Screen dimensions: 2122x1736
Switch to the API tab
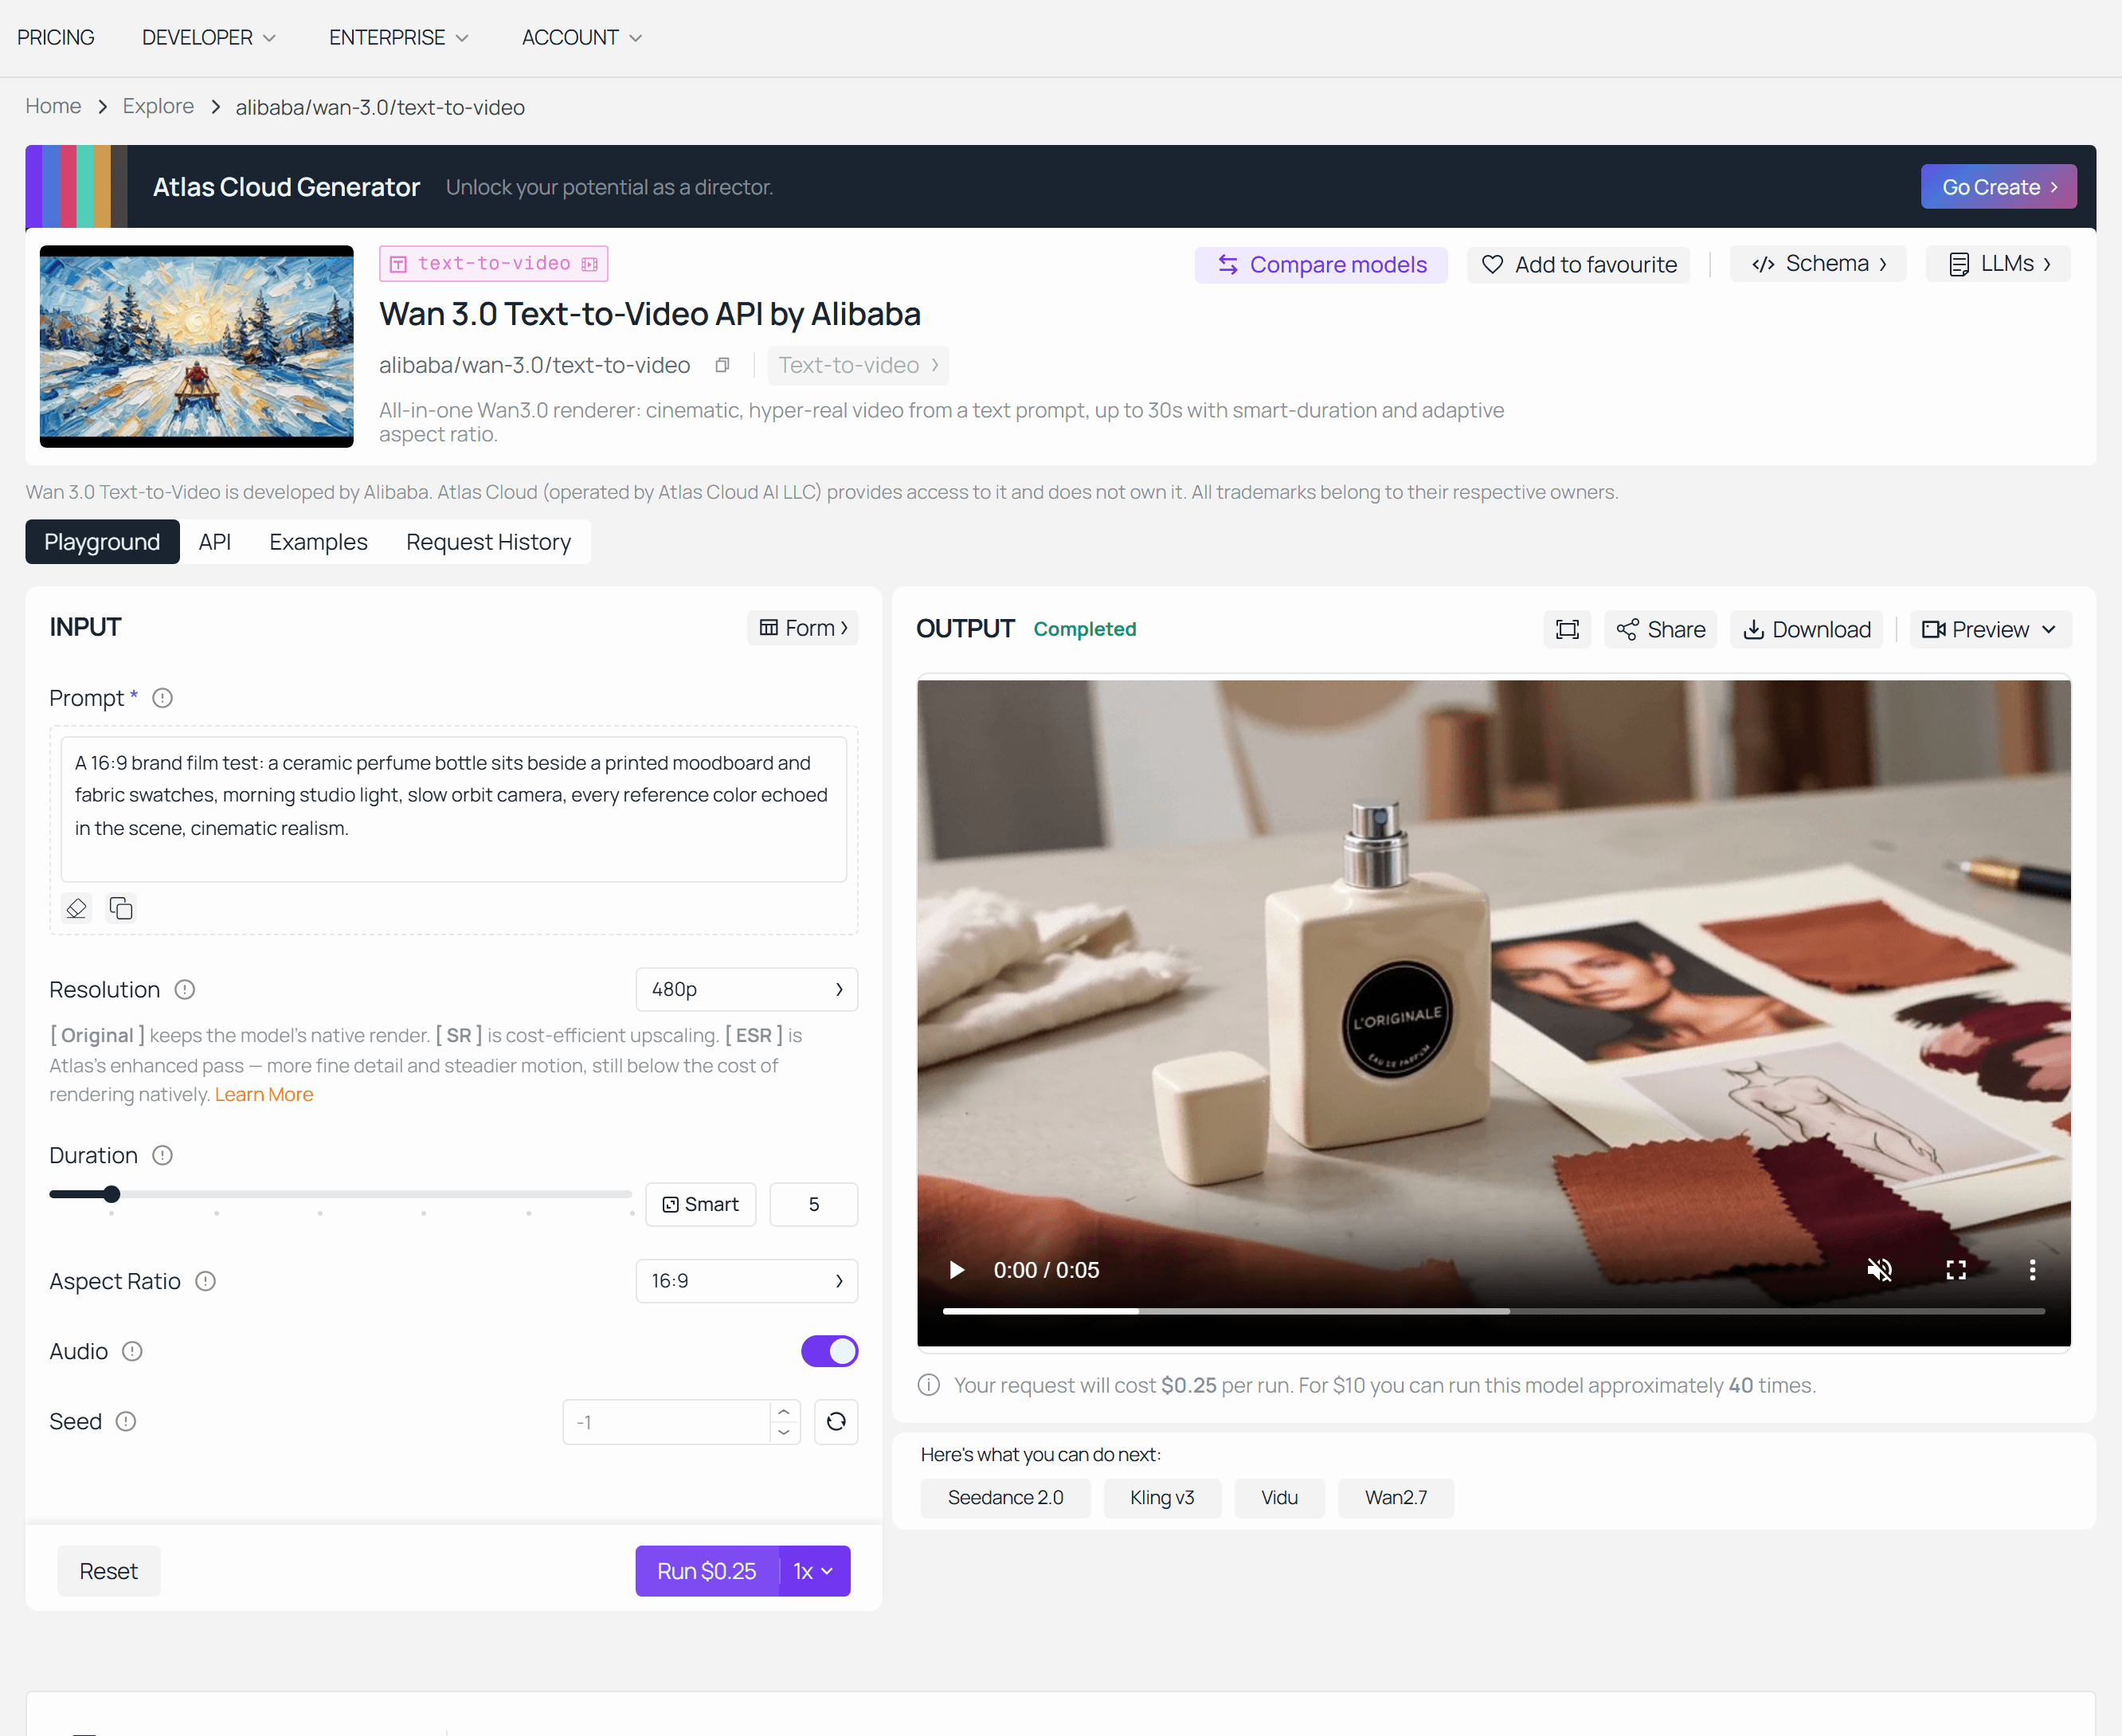[215, 542]
